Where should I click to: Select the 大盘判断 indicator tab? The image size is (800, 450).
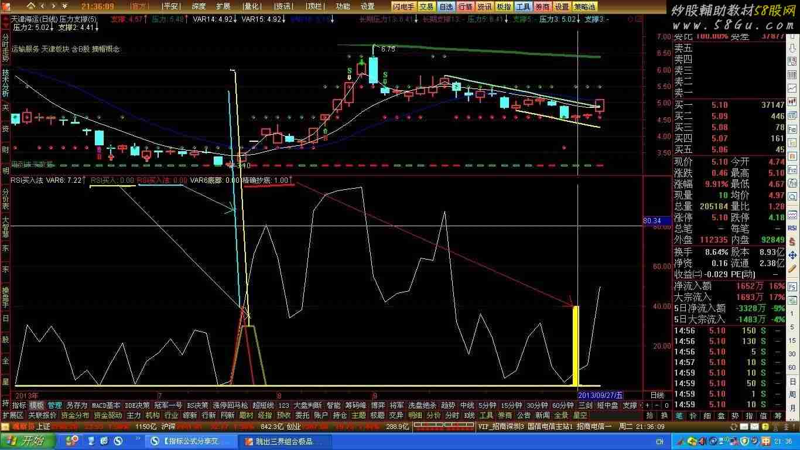pyautogui.click(x=307, y=405)
